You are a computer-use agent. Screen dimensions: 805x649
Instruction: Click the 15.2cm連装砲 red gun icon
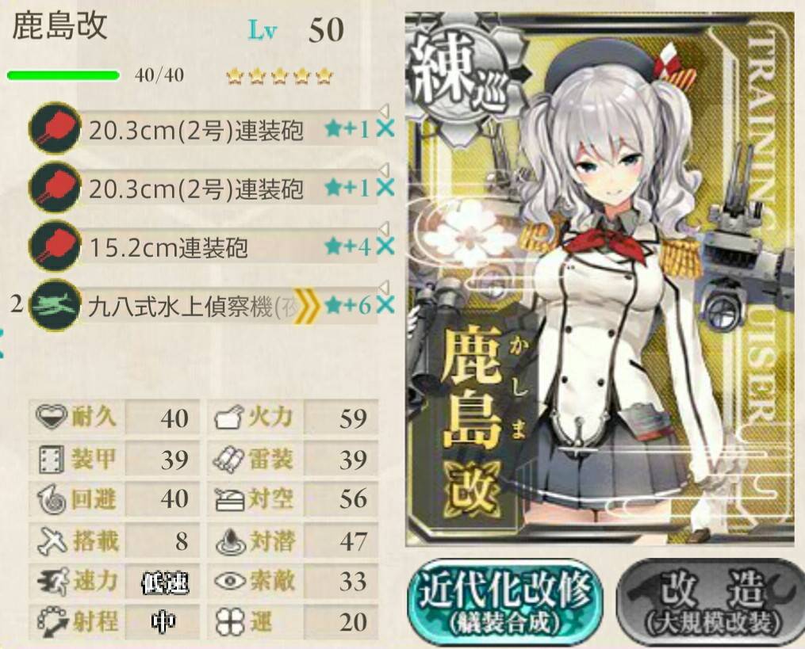click(55, 246)
